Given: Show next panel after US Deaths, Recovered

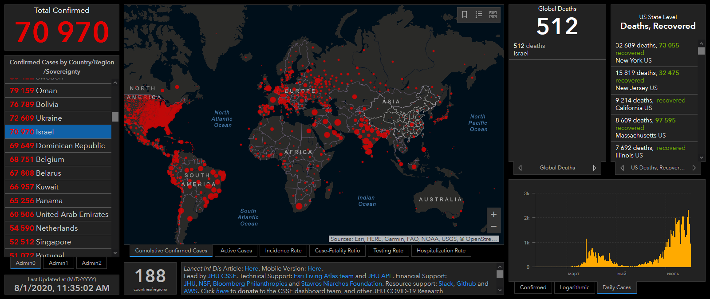Looking at the screenshot, I should point(694,168).
